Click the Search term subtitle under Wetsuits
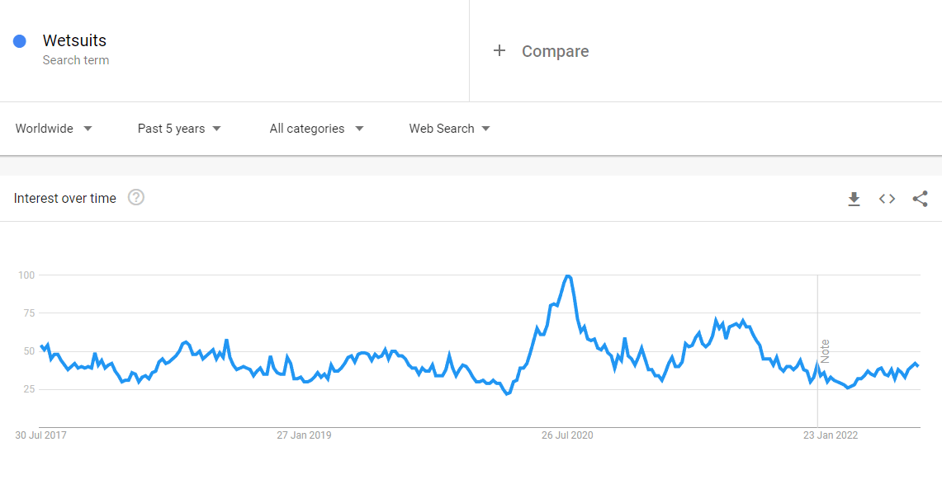Screen dimensions: 942x489 76,60
